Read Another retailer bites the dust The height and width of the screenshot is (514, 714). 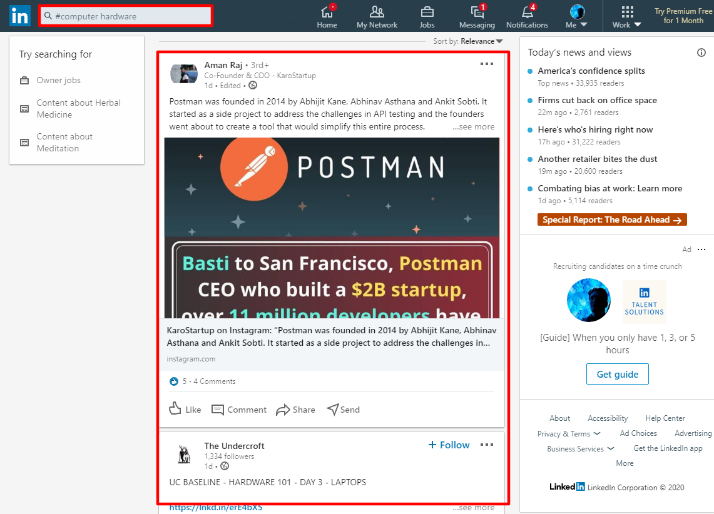[x=598, y=159]
